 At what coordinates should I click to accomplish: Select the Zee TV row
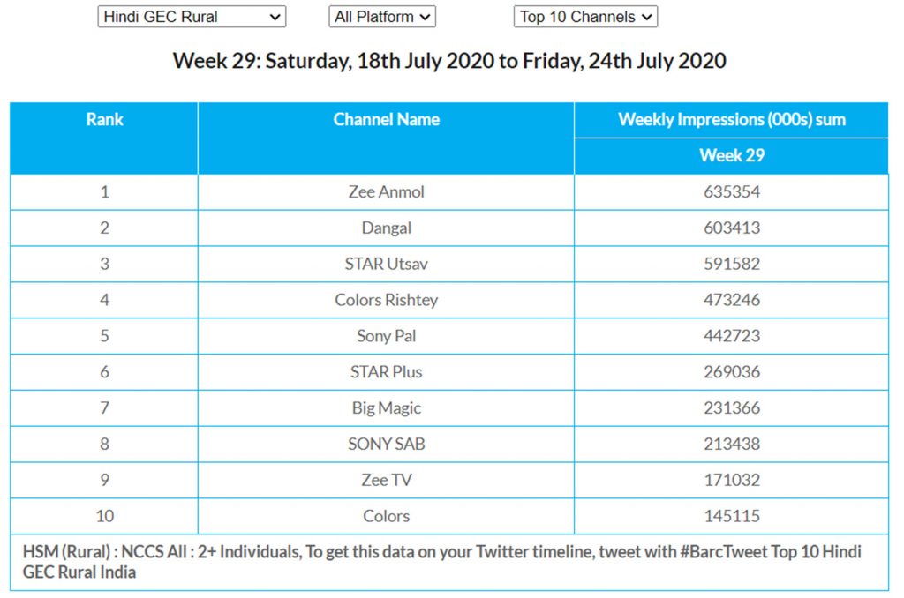point(386,481)
